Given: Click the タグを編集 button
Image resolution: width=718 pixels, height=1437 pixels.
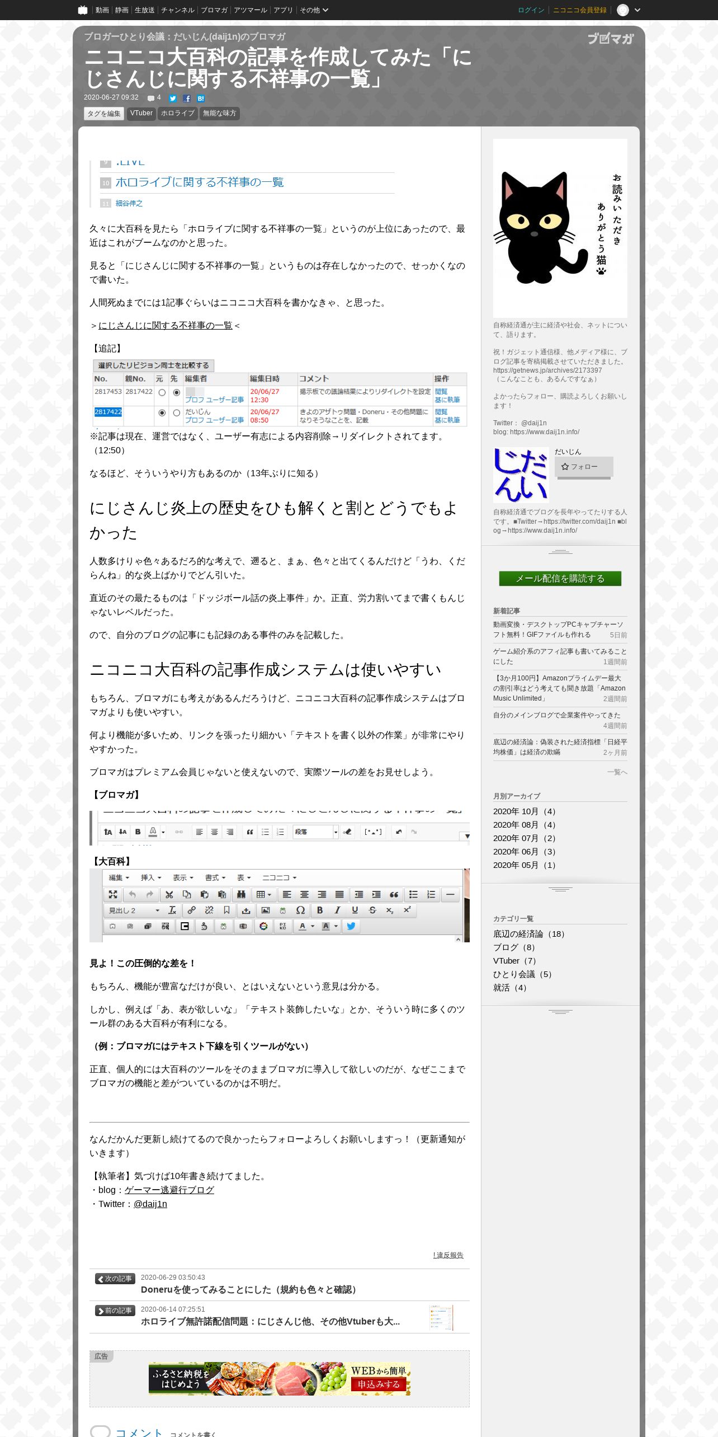Looking at the screenshot, I should pos(103,114).
